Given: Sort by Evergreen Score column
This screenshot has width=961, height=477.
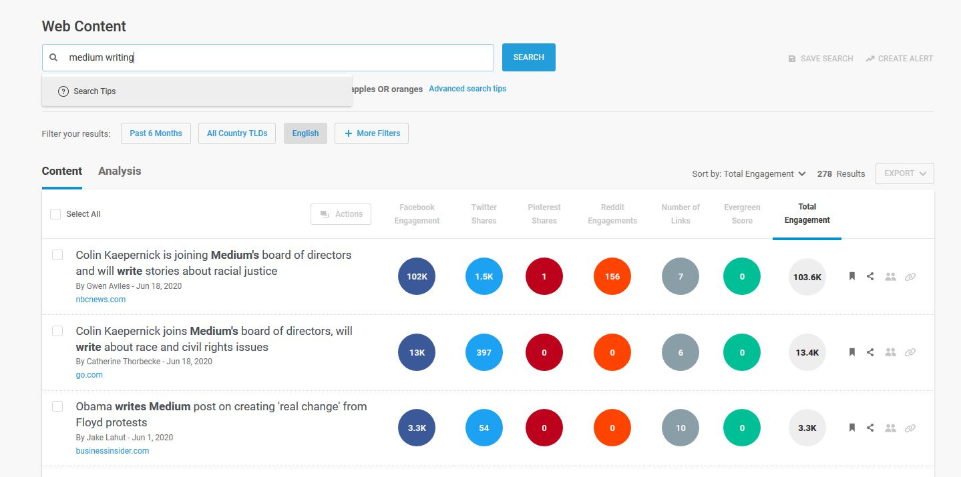Looking at the screenshot, I should pos(742,214).
